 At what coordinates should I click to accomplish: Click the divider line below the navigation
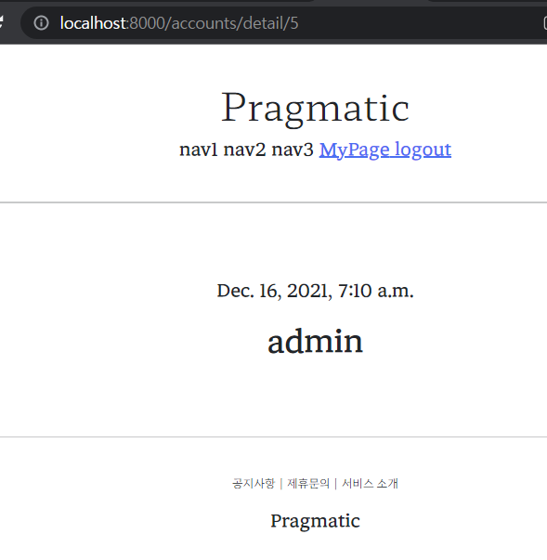tap(273, 202)
